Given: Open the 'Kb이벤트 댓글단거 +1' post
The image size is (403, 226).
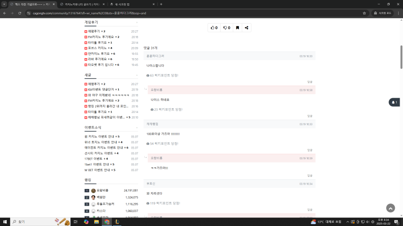Looking at the screenshot, I should 104,89.
